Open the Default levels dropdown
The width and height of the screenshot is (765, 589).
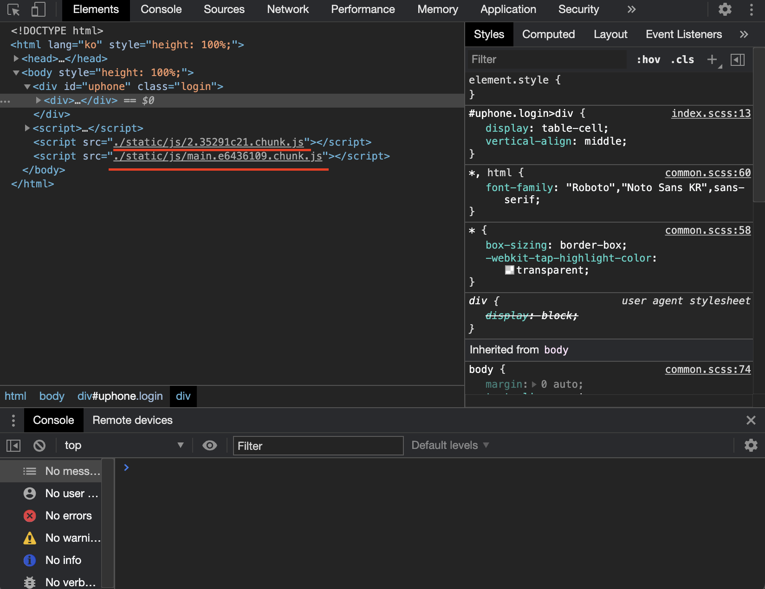(448, 445)
